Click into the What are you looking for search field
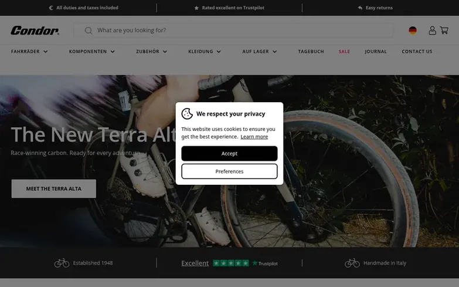Viewport: 459px width, 287px height. tap(233, 31)
